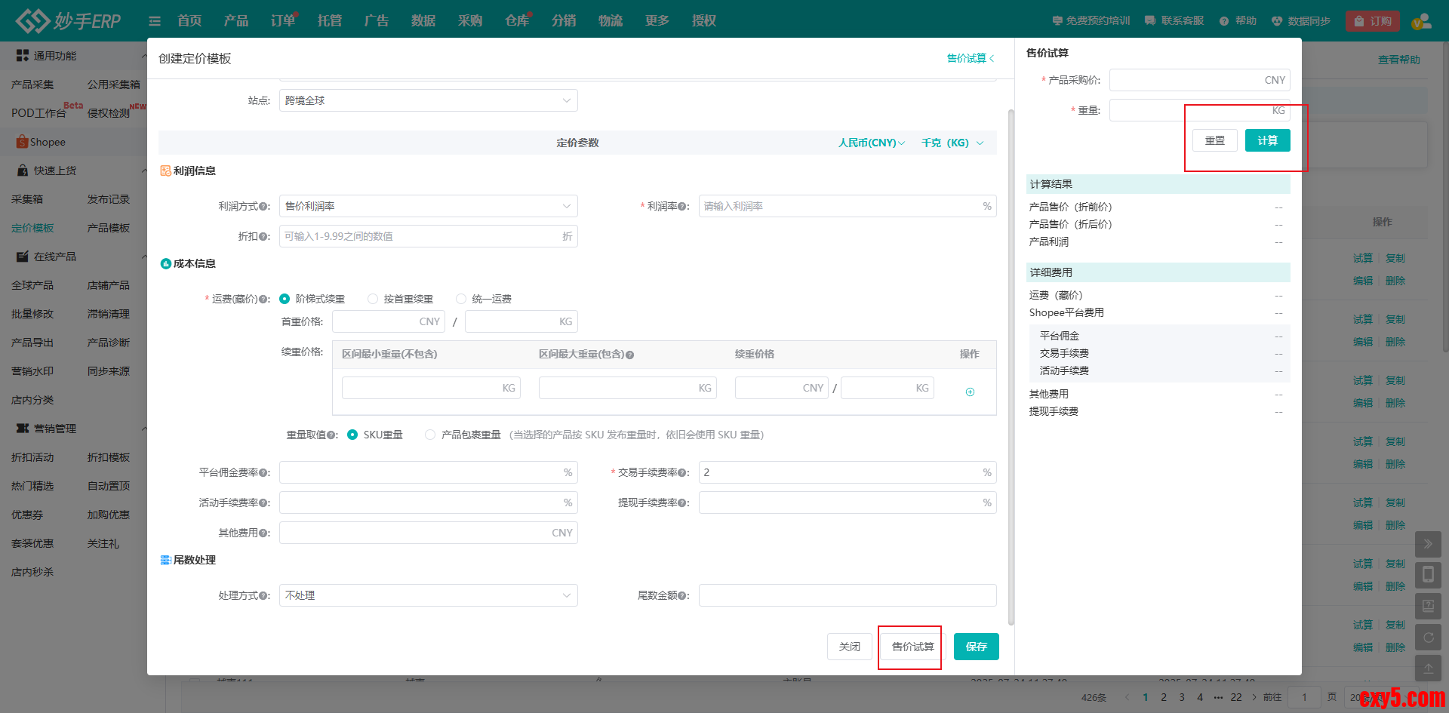Viewport: 1449px width, 713px height.
Task: Select the 按首重续重 shipping option
Action: click(x=373, y=300)
